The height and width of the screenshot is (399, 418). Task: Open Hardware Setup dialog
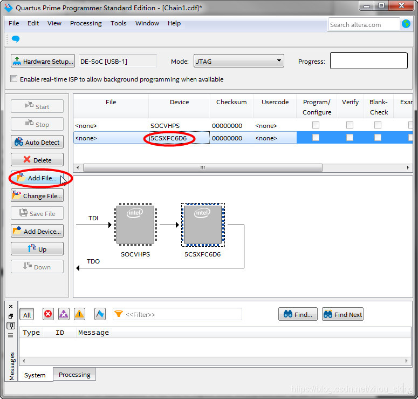[43, 61]
